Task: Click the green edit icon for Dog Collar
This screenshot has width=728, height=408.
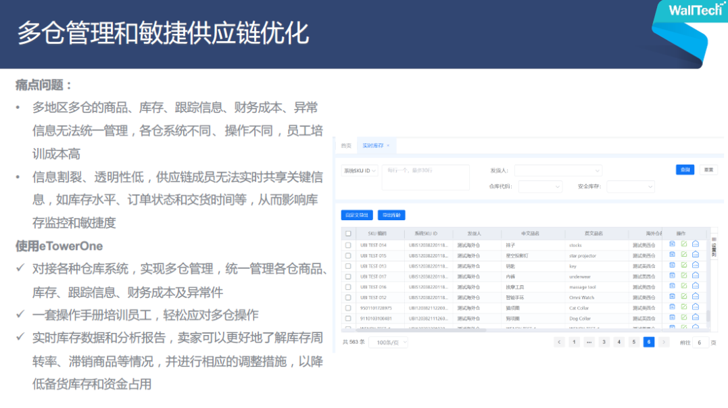Action: [x=684, y=317]
